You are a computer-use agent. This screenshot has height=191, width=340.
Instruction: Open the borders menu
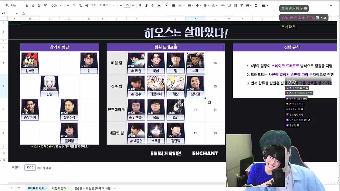[x=173, y=5]
